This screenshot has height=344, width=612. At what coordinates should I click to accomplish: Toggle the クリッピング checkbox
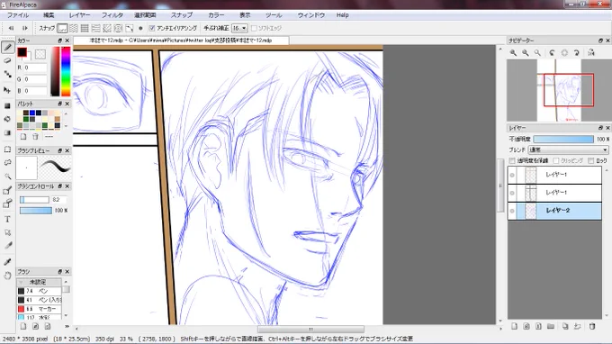pos(556,160)
